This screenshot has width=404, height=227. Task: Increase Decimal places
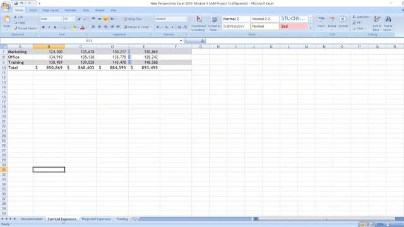point(179,27)
